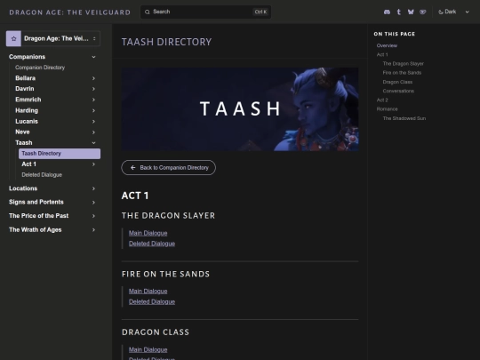This screenshot has width=480, height=360.
Task: Jump to Act 1 in On This Page
Action: pyautogui.click(x=382, y=54)
